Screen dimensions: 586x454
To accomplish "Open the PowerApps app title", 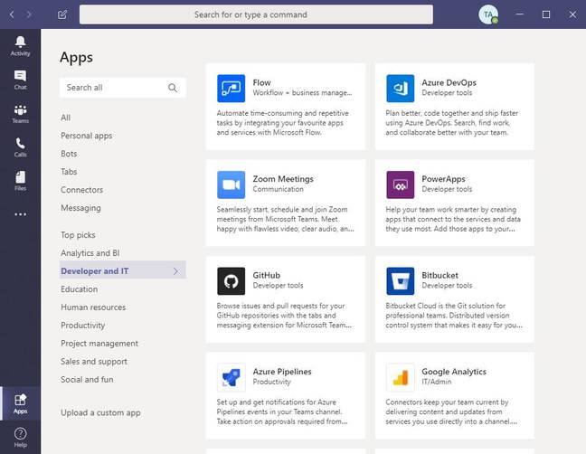I will pos(443,179).
